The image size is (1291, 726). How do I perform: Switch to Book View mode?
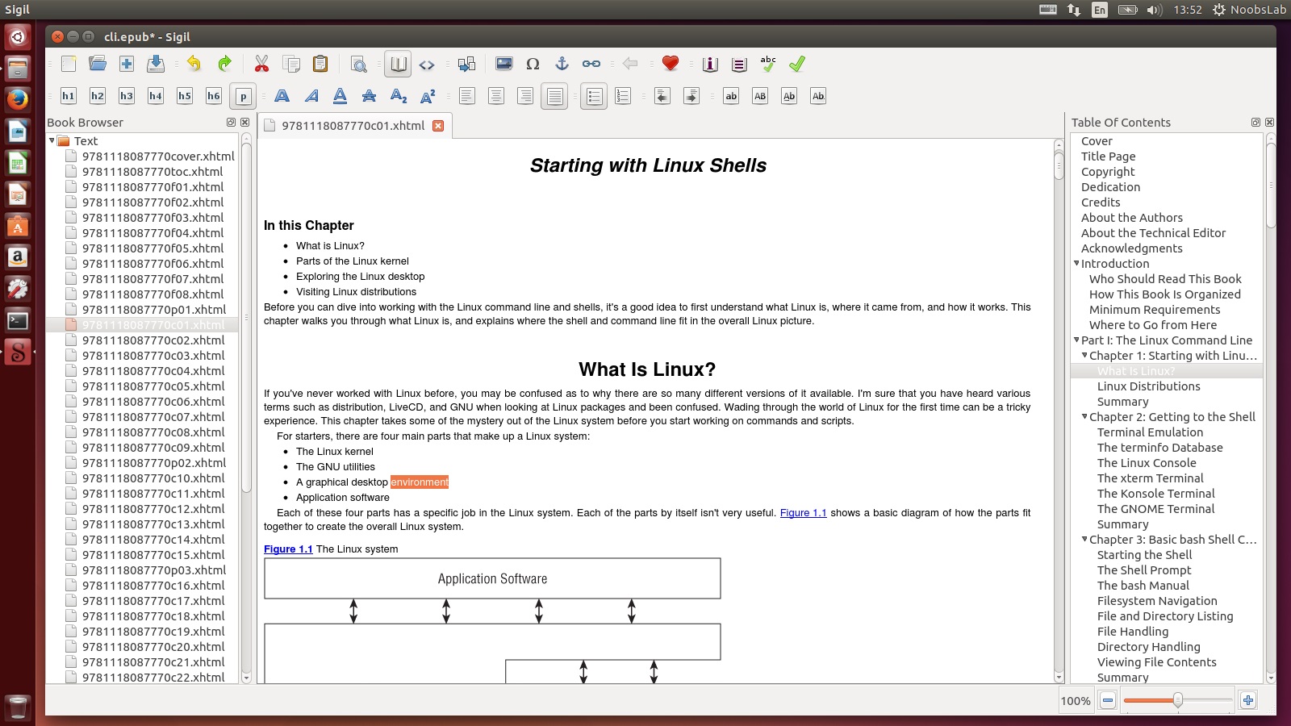tap(398, 64)
